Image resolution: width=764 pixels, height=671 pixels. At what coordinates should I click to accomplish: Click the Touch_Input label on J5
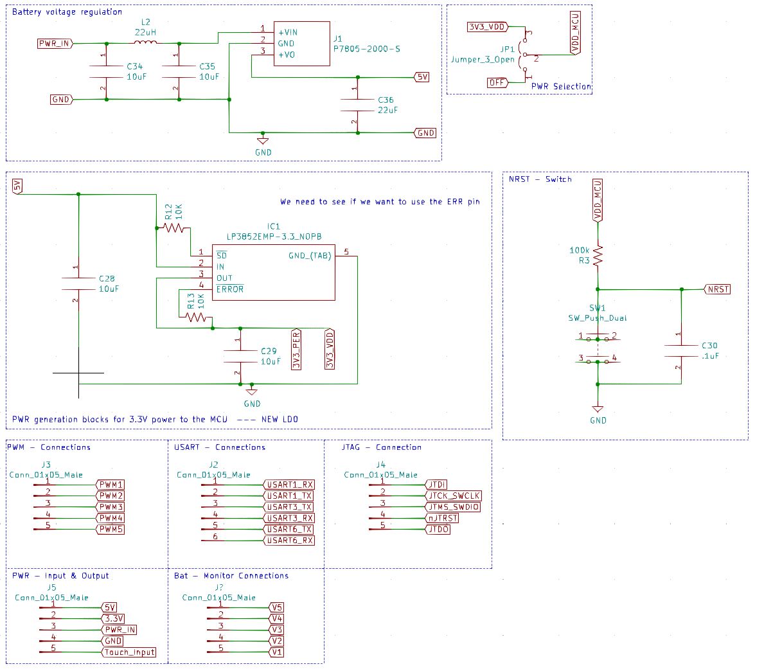[129, 652]
